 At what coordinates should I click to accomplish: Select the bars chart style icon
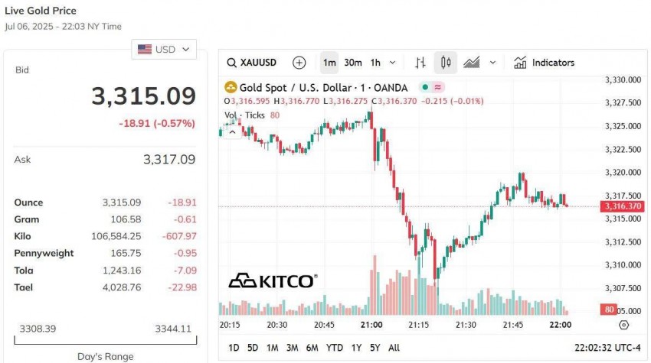coord(420,63)
